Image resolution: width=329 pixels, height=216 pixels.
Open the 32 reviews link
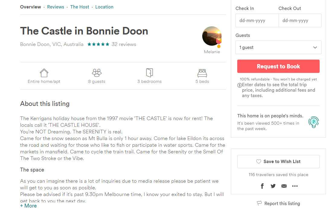[124, 44]
